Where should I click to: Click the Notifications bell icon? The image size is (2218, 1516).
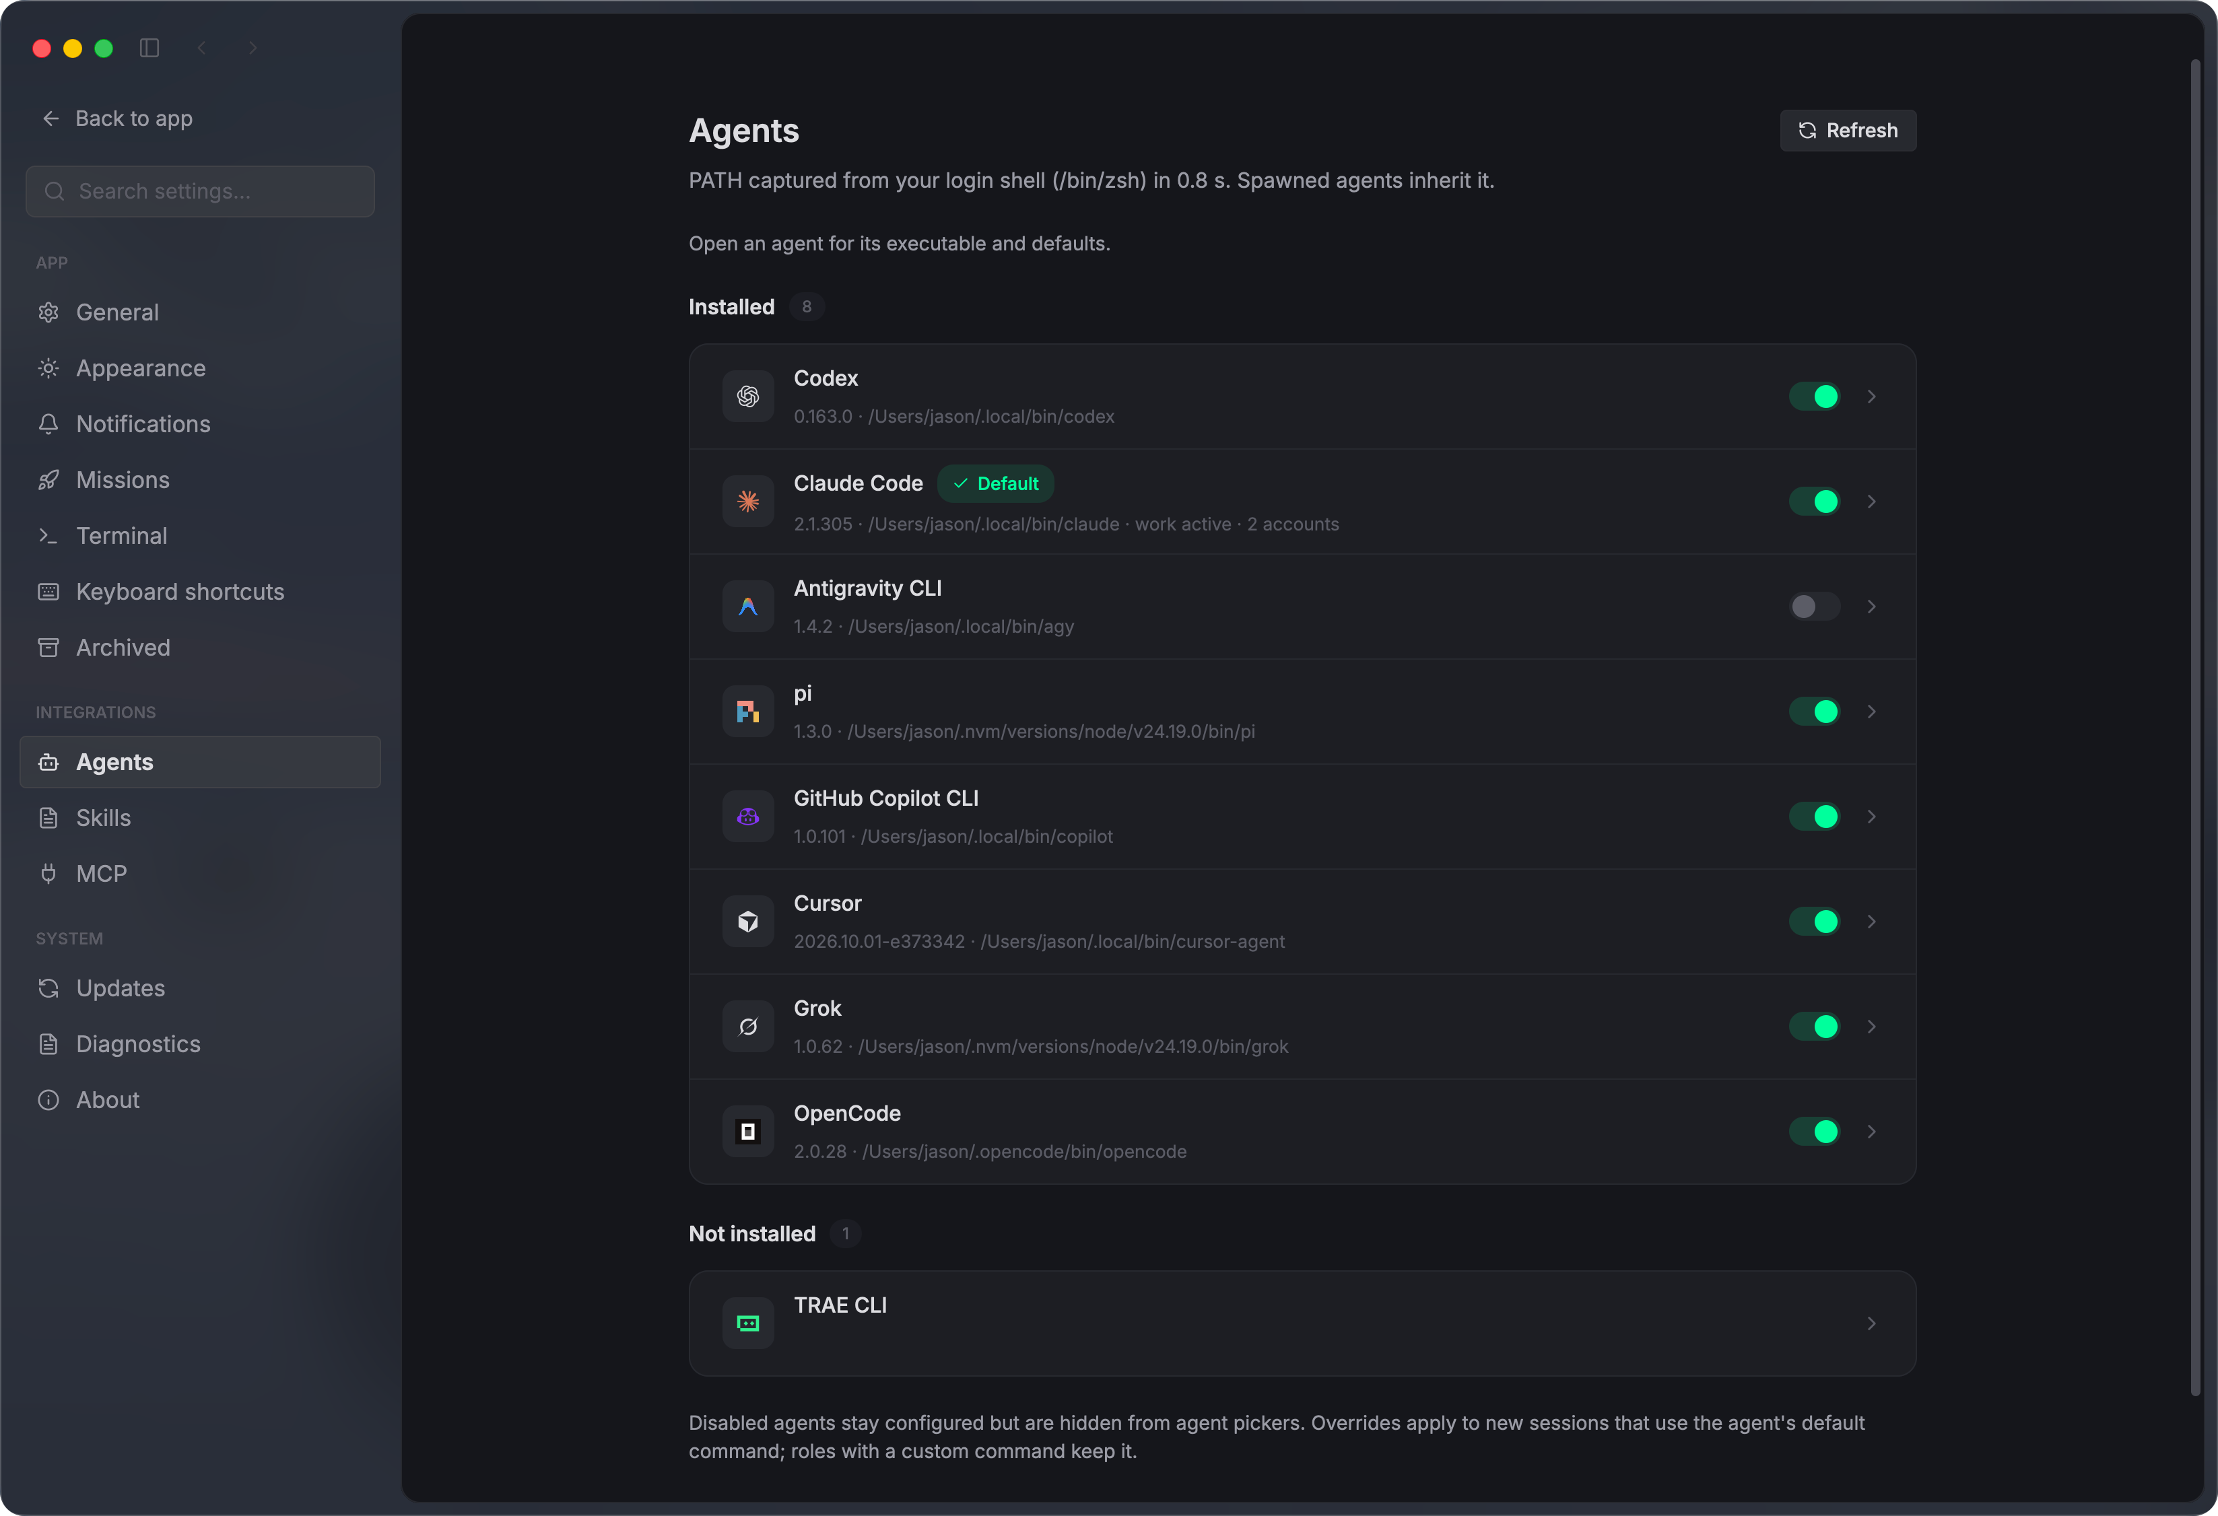point(48,423)
